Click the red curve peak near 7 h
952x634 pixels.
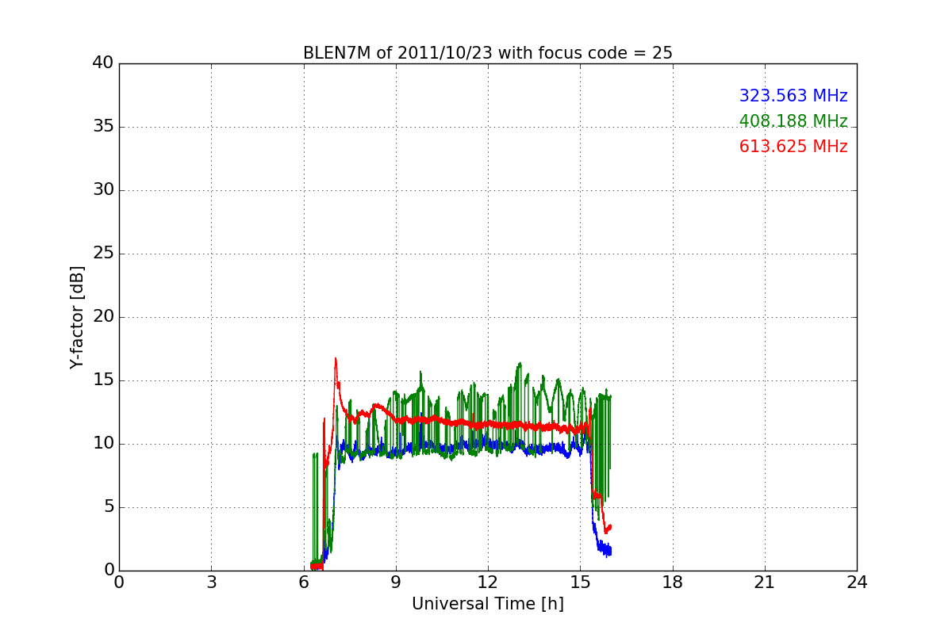[x=336, y=359]
